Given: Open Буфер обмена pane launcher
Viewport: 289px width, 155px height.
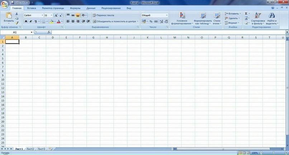Looking at the screenshot, I should tap(20, 27).
